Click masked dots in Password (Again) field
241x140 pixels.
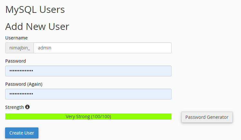point(21,94)
